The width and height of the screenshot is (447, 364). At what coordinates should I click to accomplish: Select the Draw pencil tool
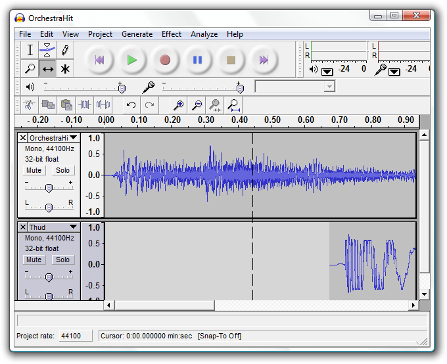[65, 50]
